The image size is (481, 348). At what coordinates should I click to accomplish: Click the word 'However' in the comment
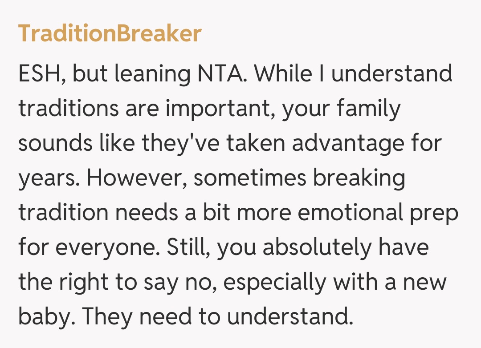click(x=137, y=178)
